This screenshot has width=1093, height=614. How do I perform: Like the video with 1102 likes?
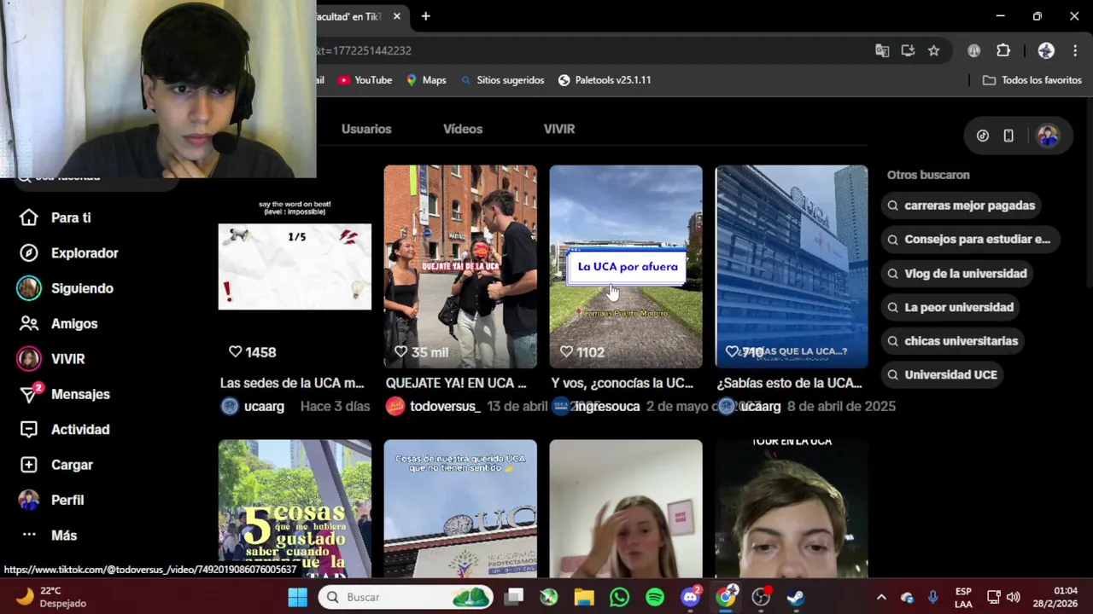566,351
